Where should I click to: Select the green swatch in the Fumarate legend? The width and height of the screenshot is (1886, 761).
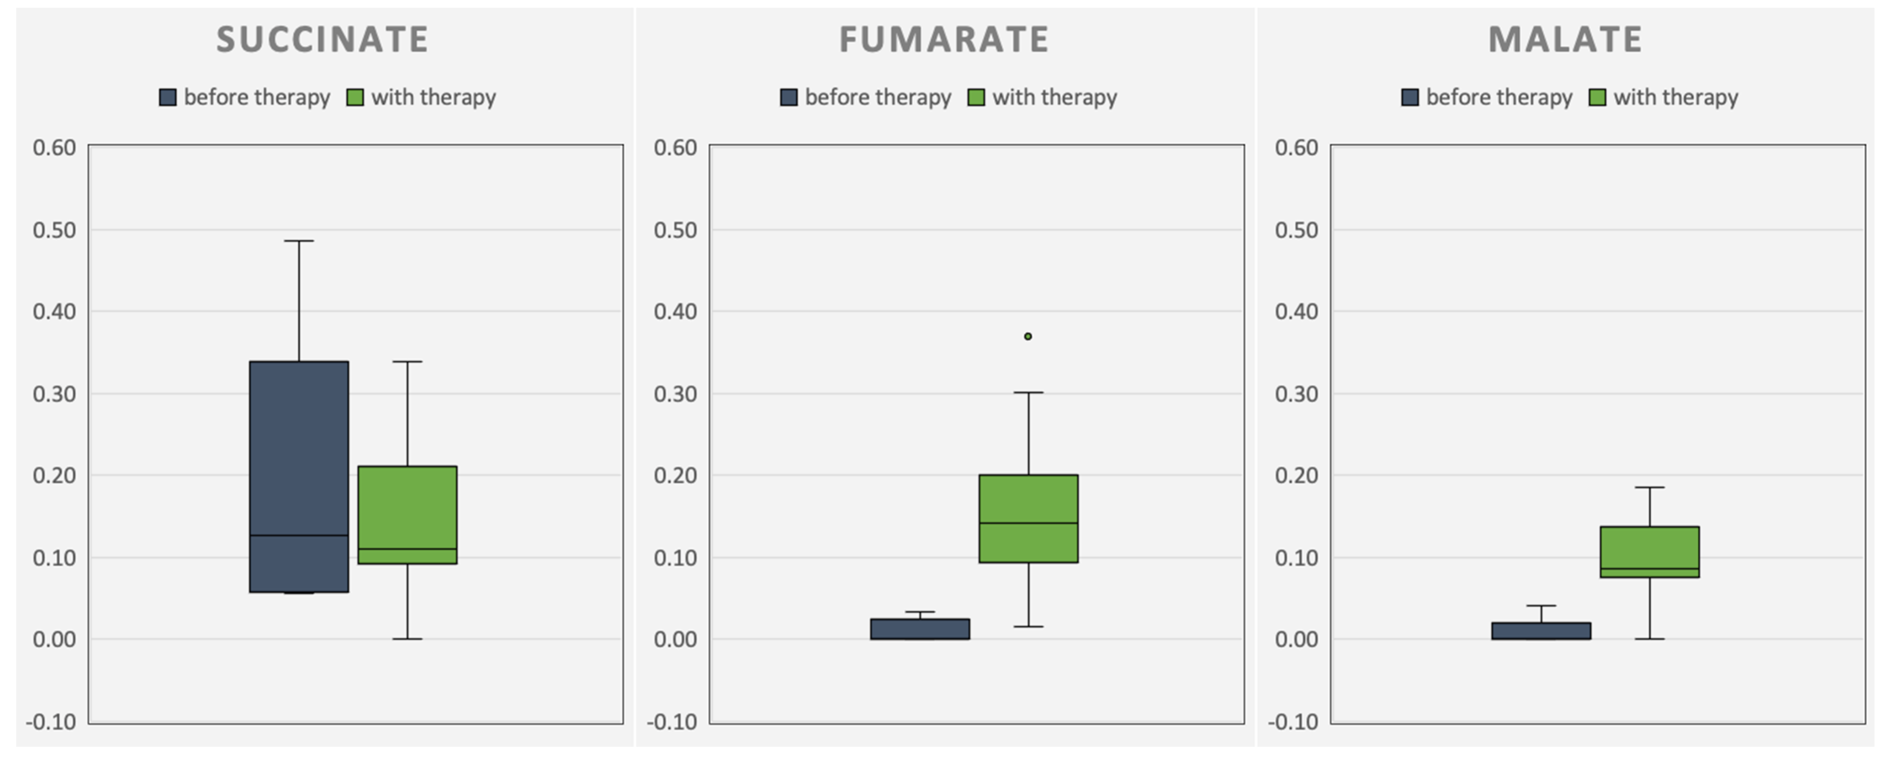click(976, 98)
